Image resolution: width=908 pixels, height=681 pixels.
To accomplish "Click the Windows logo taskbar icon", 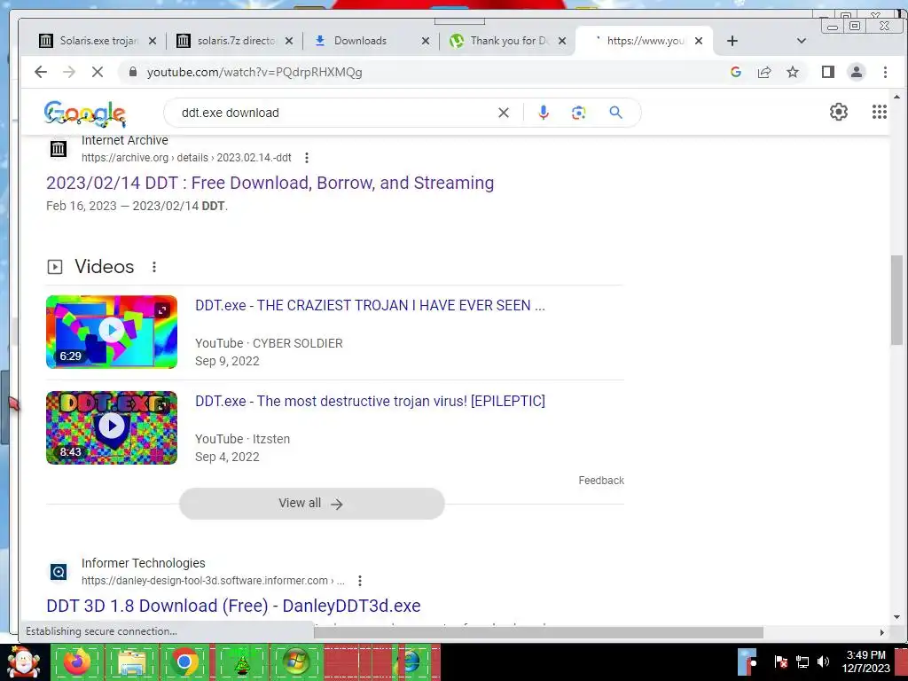I will point(296,661).
